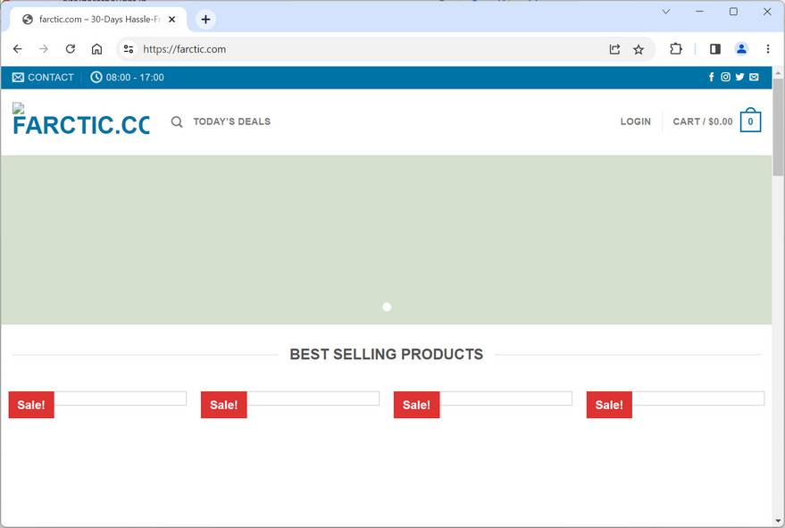
Task: Open the Facebook icon in the top bar
Action: coord(712,77)
